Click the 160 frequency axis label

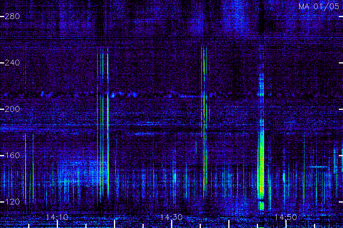click(x=12, y=155)
